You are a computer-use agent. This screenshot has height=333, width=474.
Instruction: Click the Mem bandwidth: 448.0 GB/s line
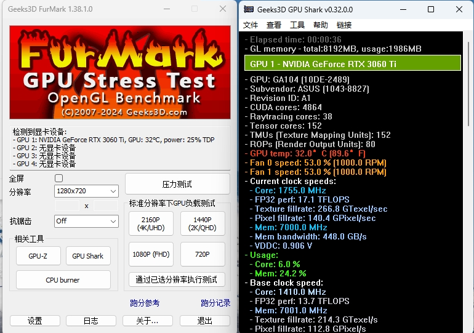tap(308, 236)
